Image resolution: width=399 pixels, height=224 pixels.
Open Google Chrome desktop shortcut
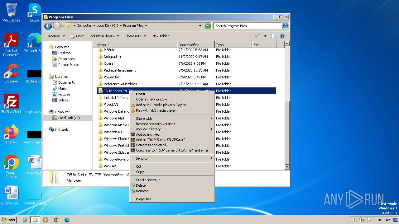point(11,166)
